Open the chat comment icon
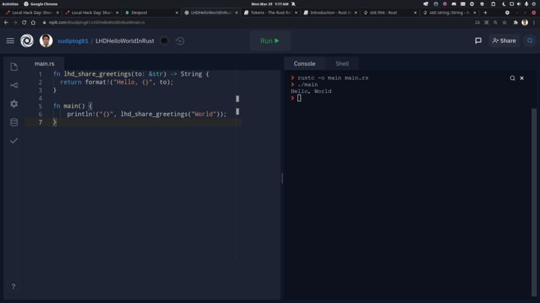The height and width of the screenshot is (303, 540). pos(478,41)
